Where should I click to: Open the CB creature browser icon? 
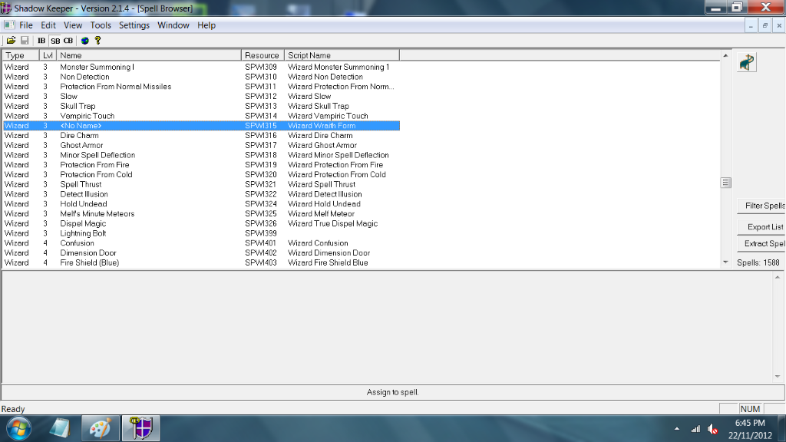(68, 41)
